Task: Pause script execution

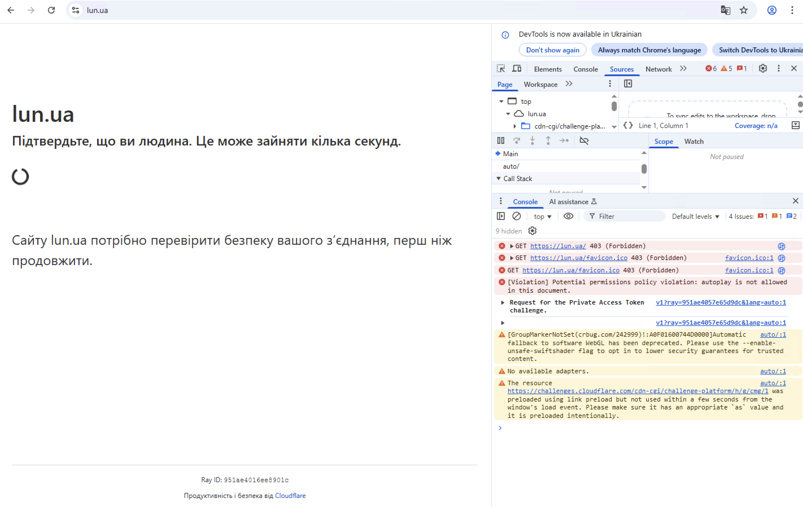Action: click(501, 141)
